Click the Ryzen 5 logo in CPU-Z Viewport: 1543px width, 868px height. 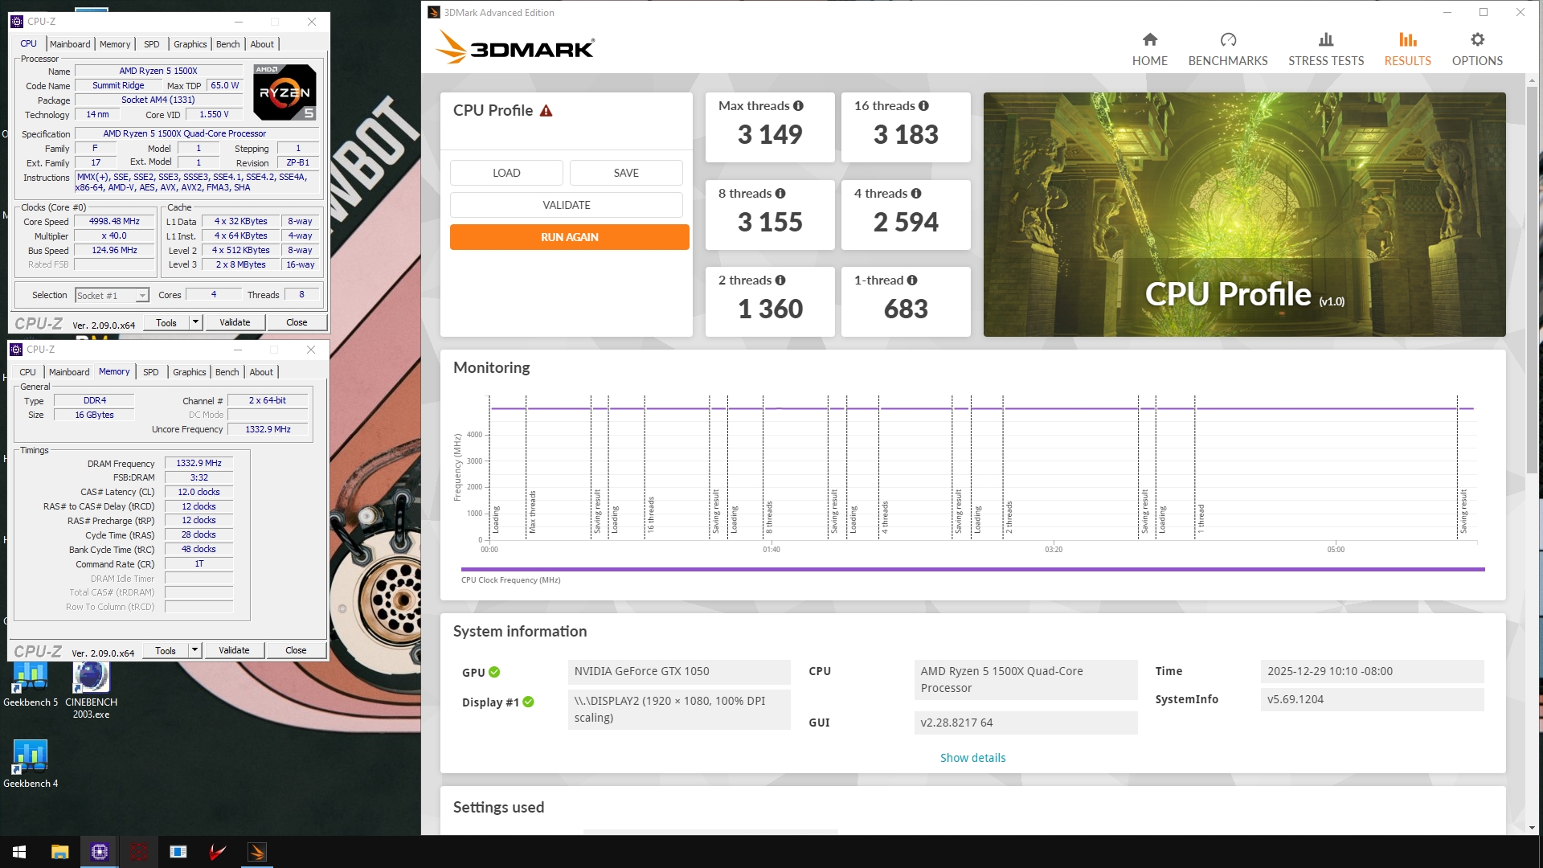284,92
